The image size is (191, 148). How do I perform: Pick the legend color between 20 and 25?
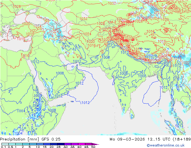(54, 144)
